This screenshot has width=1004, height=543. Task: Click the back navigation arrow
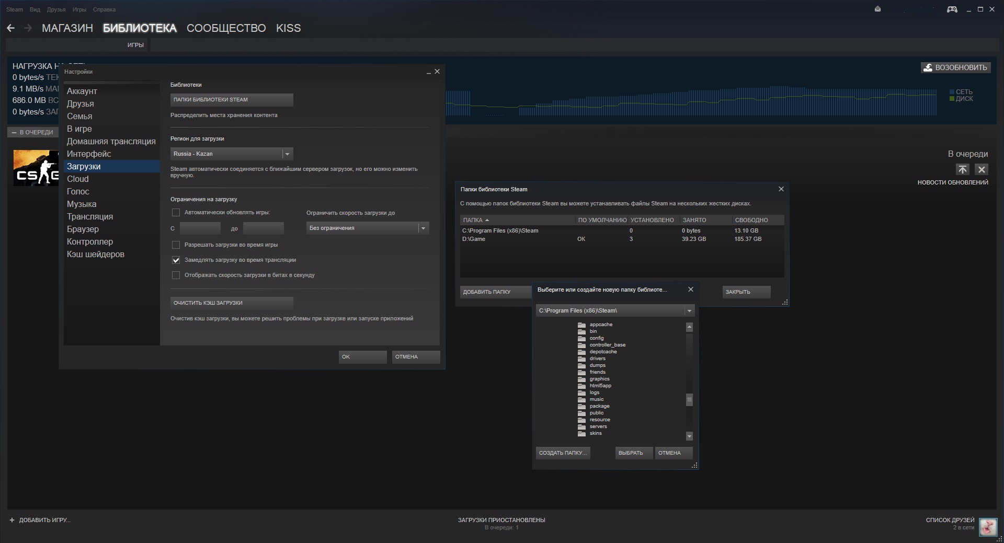10,28
